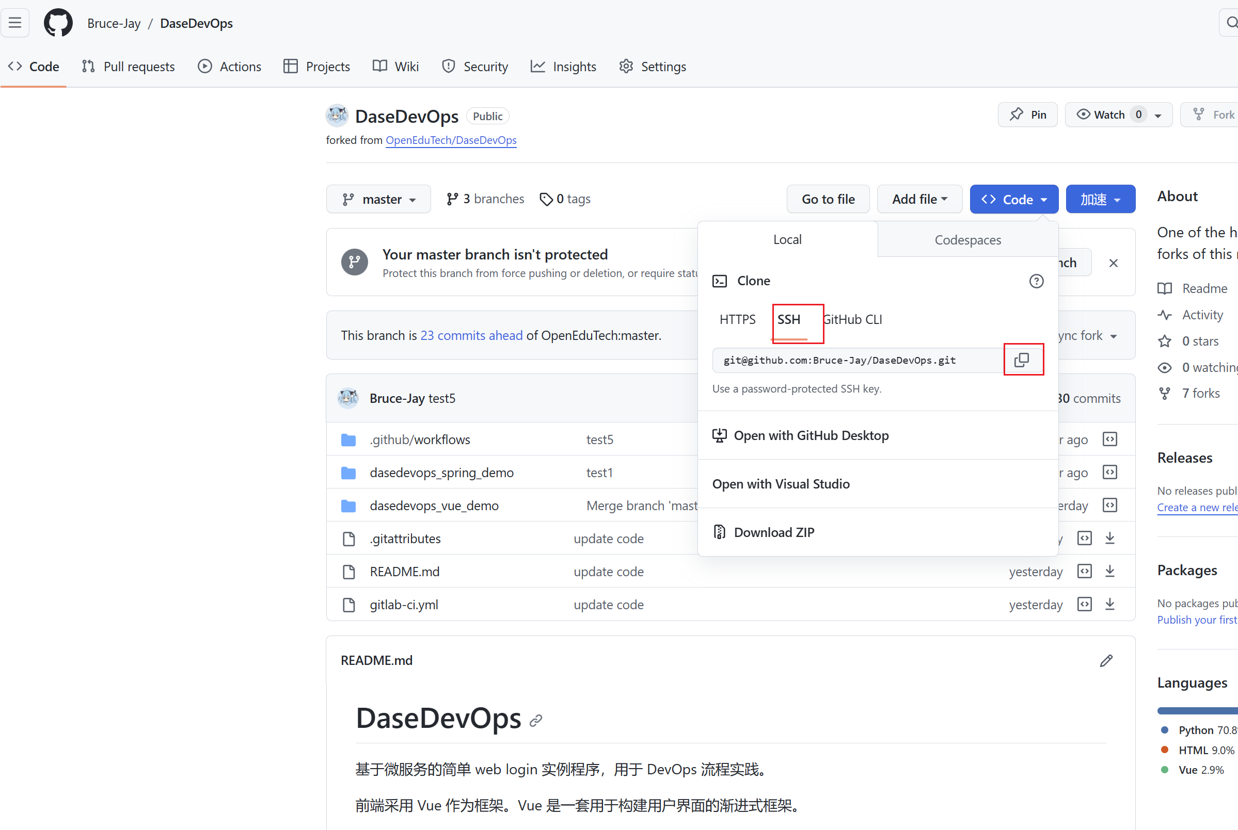The image size is (1238, 830).
Task: Click the languages percentage bar
Action: pos(1197,710)
